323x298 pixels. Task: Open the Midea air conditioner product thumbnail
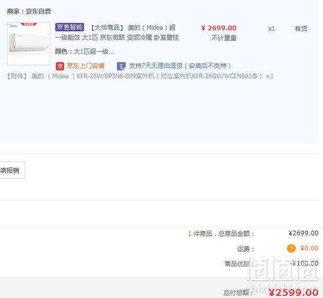click(x=29, y=44)
